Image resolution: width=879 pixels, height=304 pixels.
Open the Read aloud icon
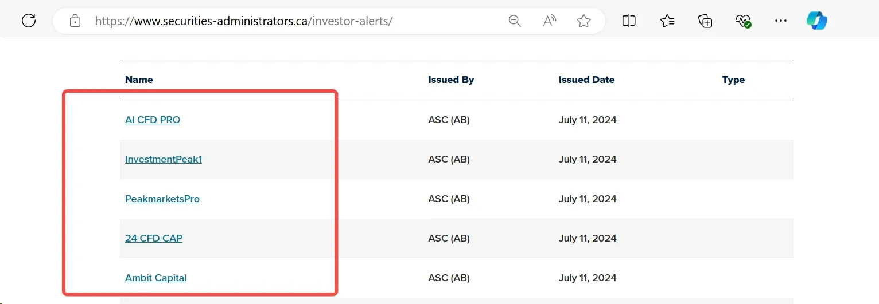coord(549,21)
